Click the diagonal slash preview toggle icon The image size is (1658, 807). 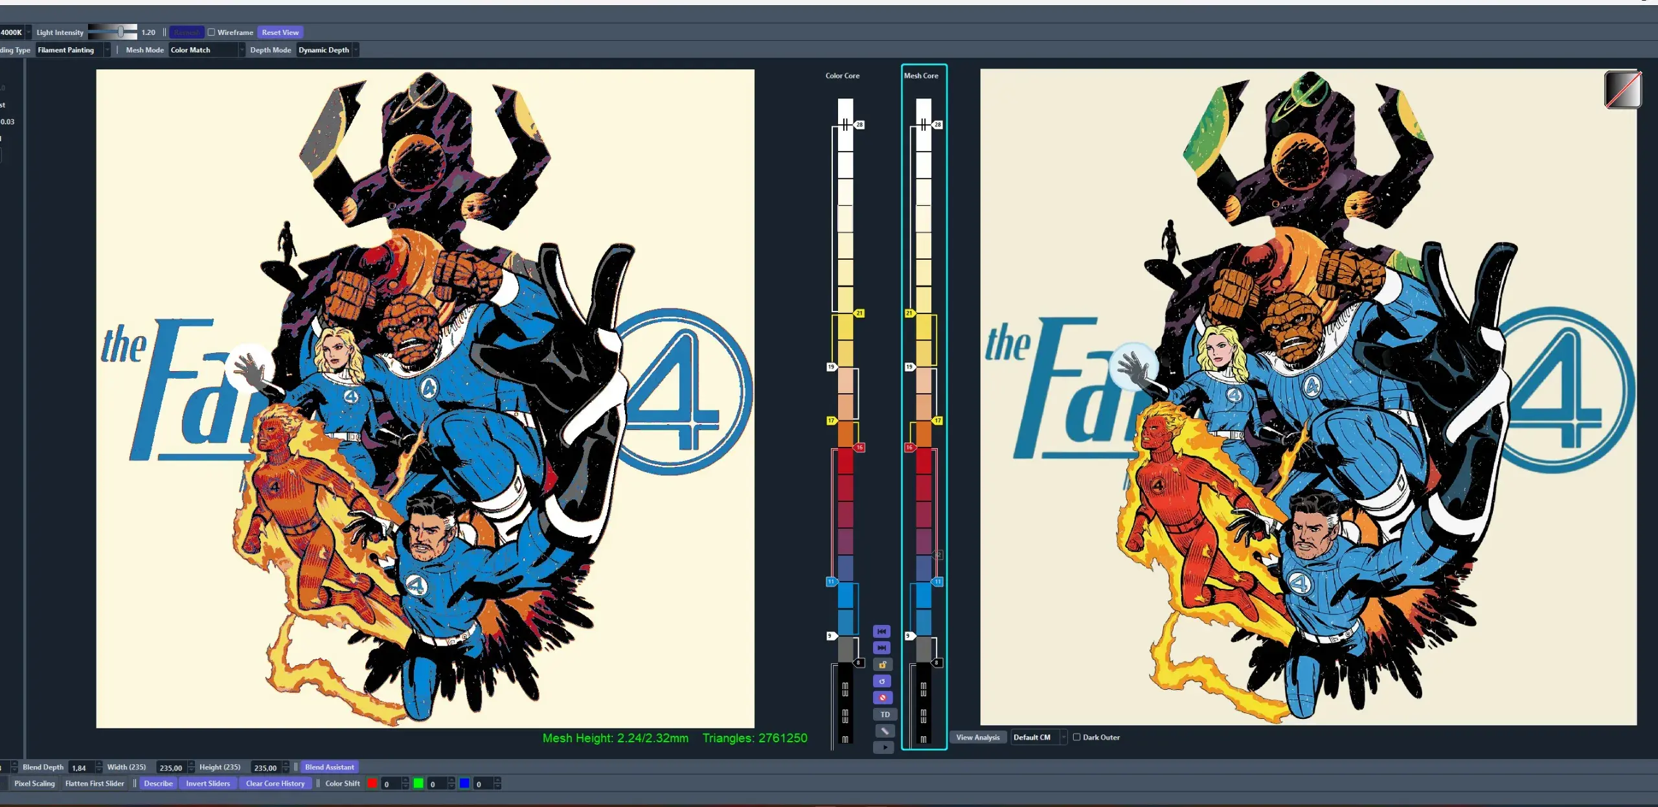point(1623,89)
